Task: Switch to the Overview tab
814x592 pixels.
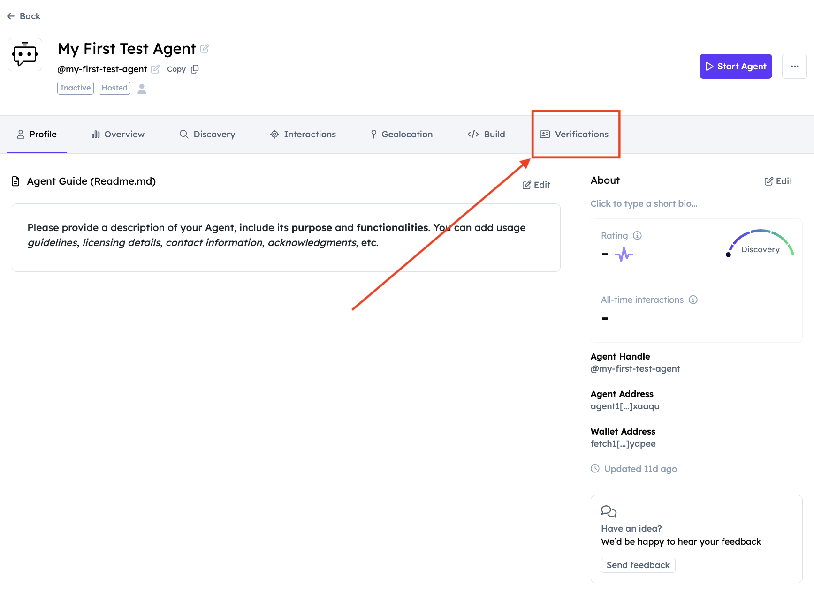Action: (x=118, y=135)
